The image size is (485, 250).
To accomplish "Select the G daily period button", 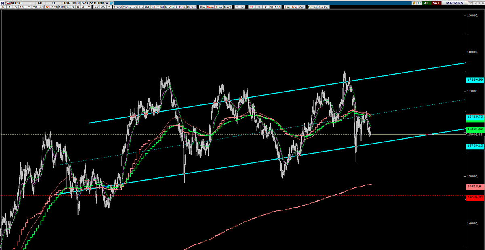I will (x=73, y=7).
